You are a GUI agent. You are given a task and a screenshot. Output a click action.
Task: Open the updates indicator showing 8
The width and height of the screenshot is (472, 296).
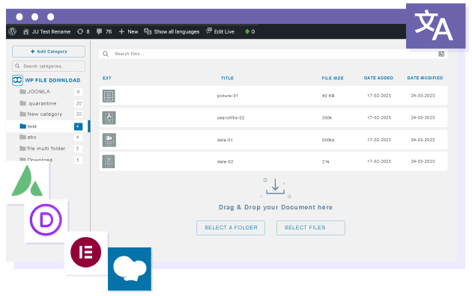[83, 31]
